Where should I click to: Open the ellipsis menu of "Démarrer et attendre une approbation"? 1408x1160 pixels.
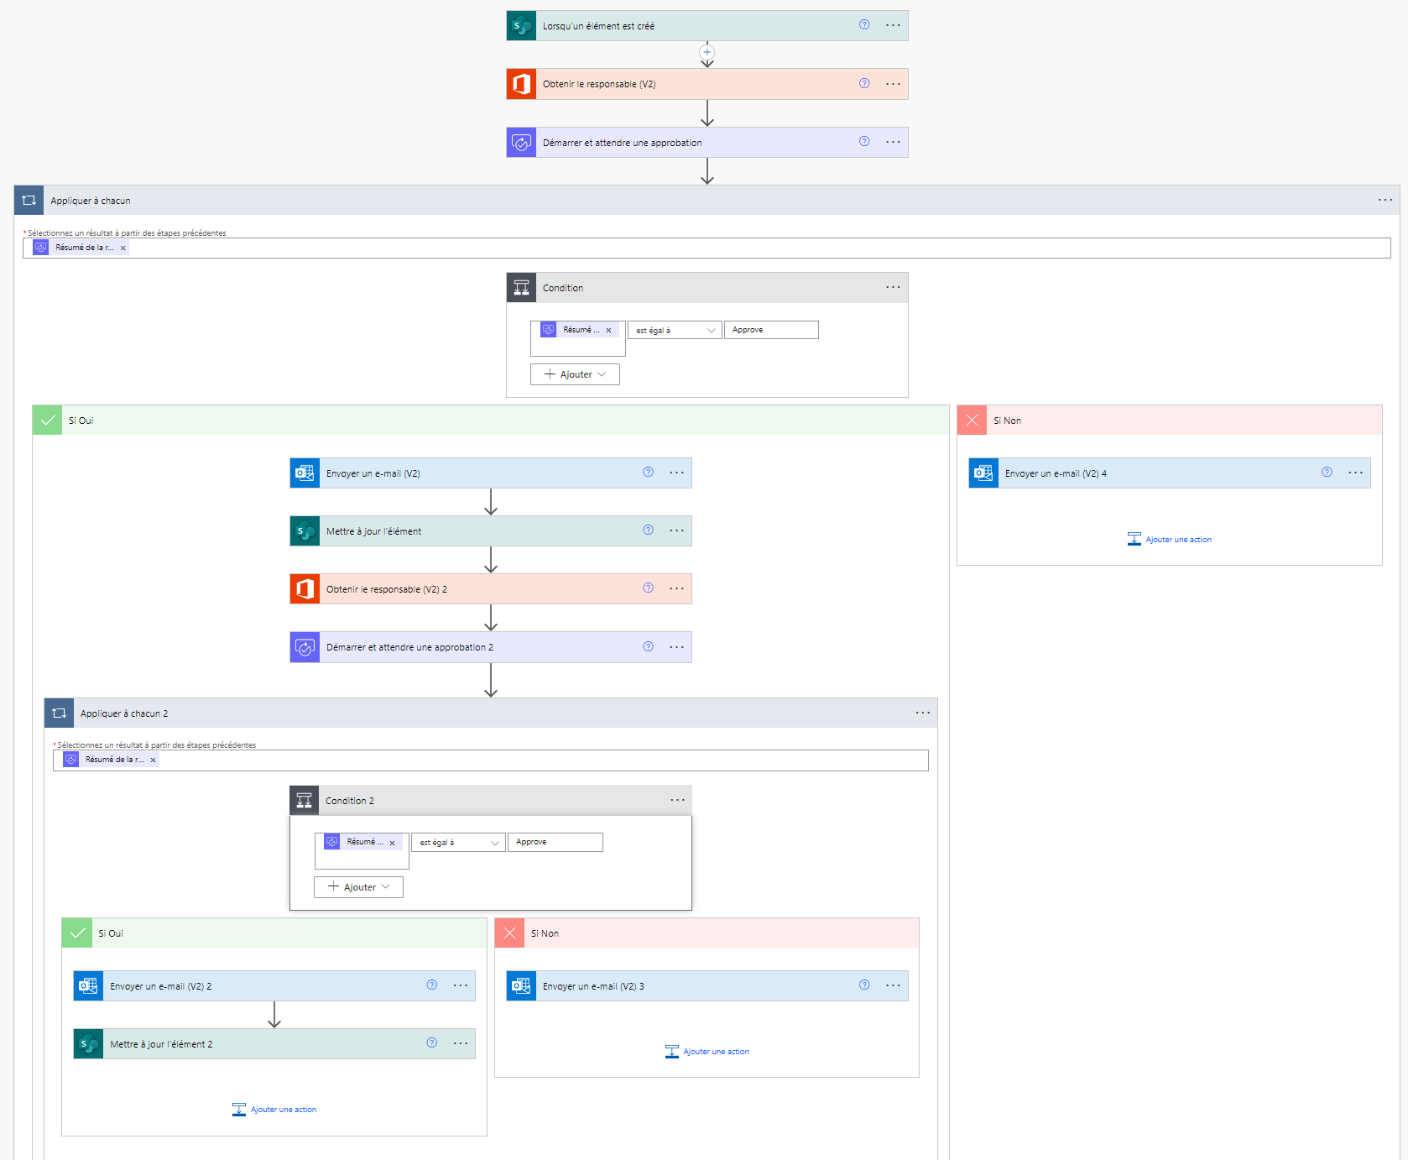click(x=893, y=142)
